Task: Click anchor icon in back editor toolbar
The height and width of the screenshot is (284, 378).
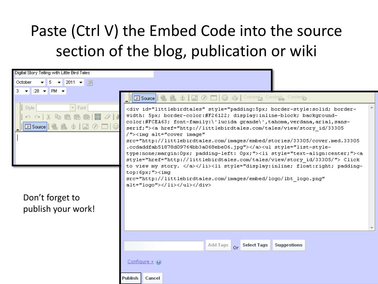Action: coord(73,126)
